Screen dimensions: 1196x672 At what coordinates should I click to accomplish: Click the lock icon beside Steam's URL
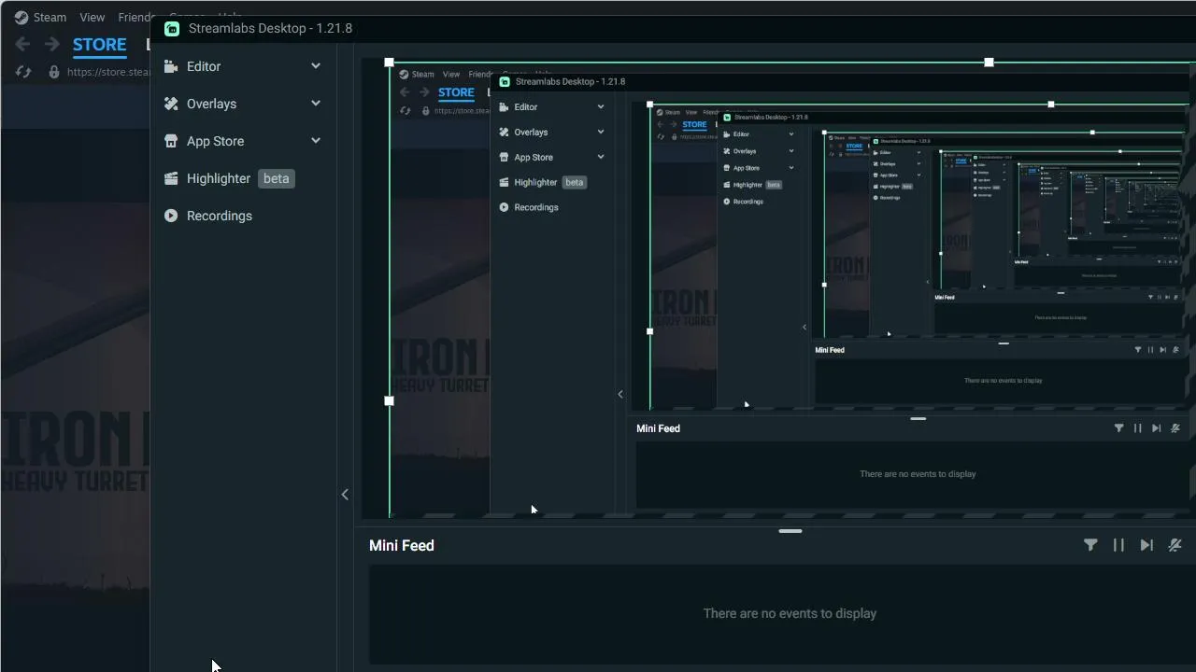[54, 72]
